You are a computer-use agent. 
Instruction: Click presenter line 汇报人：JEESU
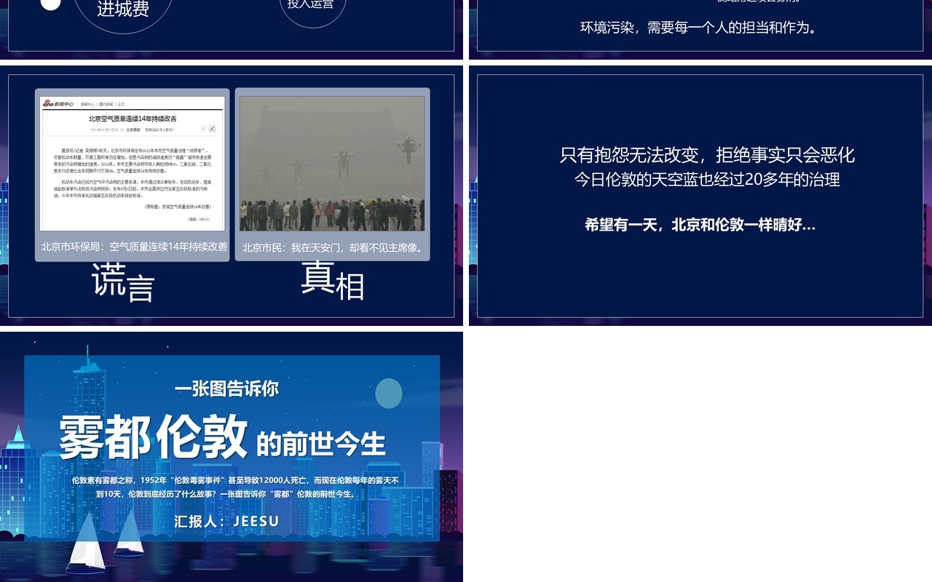tap(226, 522)
